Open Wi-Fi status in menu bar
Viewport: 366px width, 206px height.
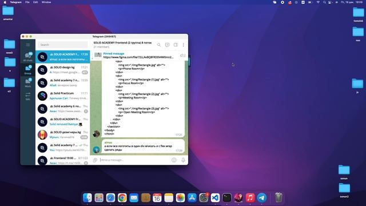(318, 2)
